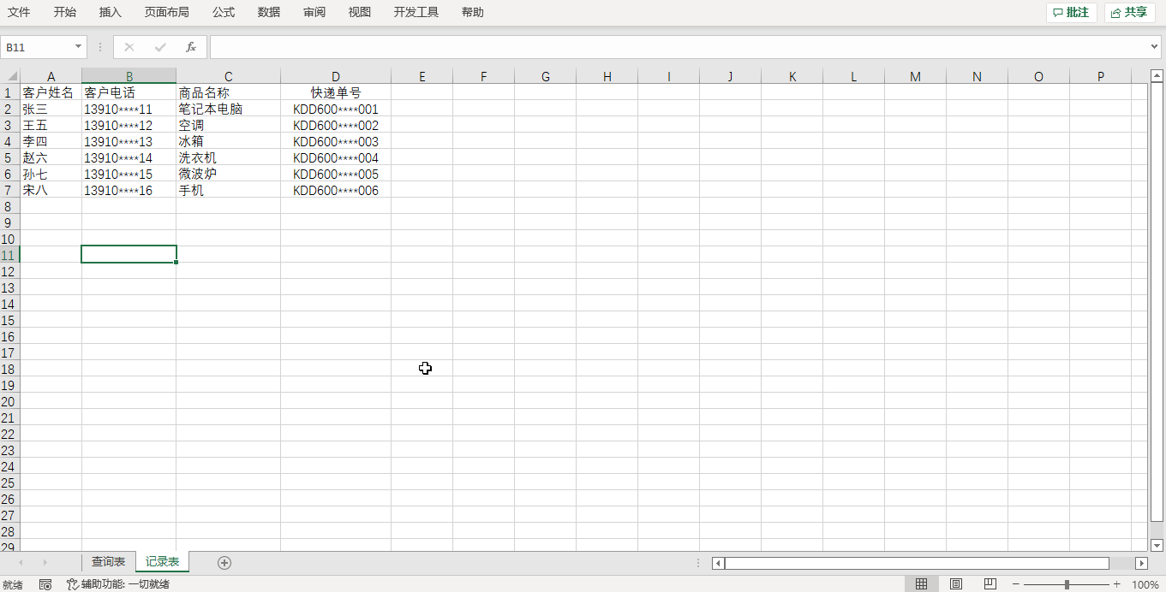
Task: Click the Select All corner triangle
Action: pyautogui.click(x=12, y=76)
